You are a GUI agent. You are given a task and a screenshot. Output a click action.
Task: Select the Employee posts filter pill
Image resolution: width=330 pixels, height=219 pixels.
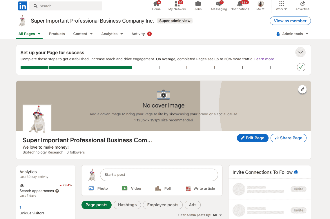point(163,205)
